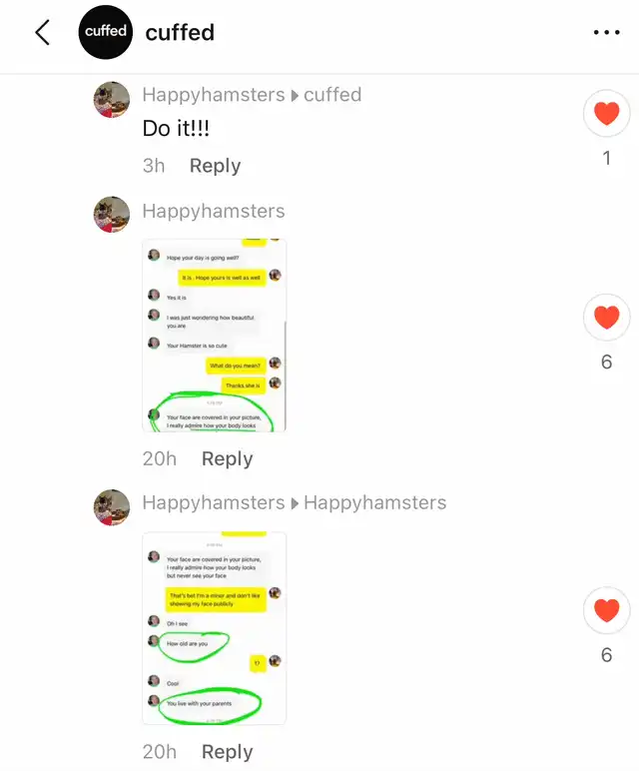Image resolution: width=639 pixels, height=771 pixels.
Task: Open the three-dot more options menu
Action: [607, 32]
